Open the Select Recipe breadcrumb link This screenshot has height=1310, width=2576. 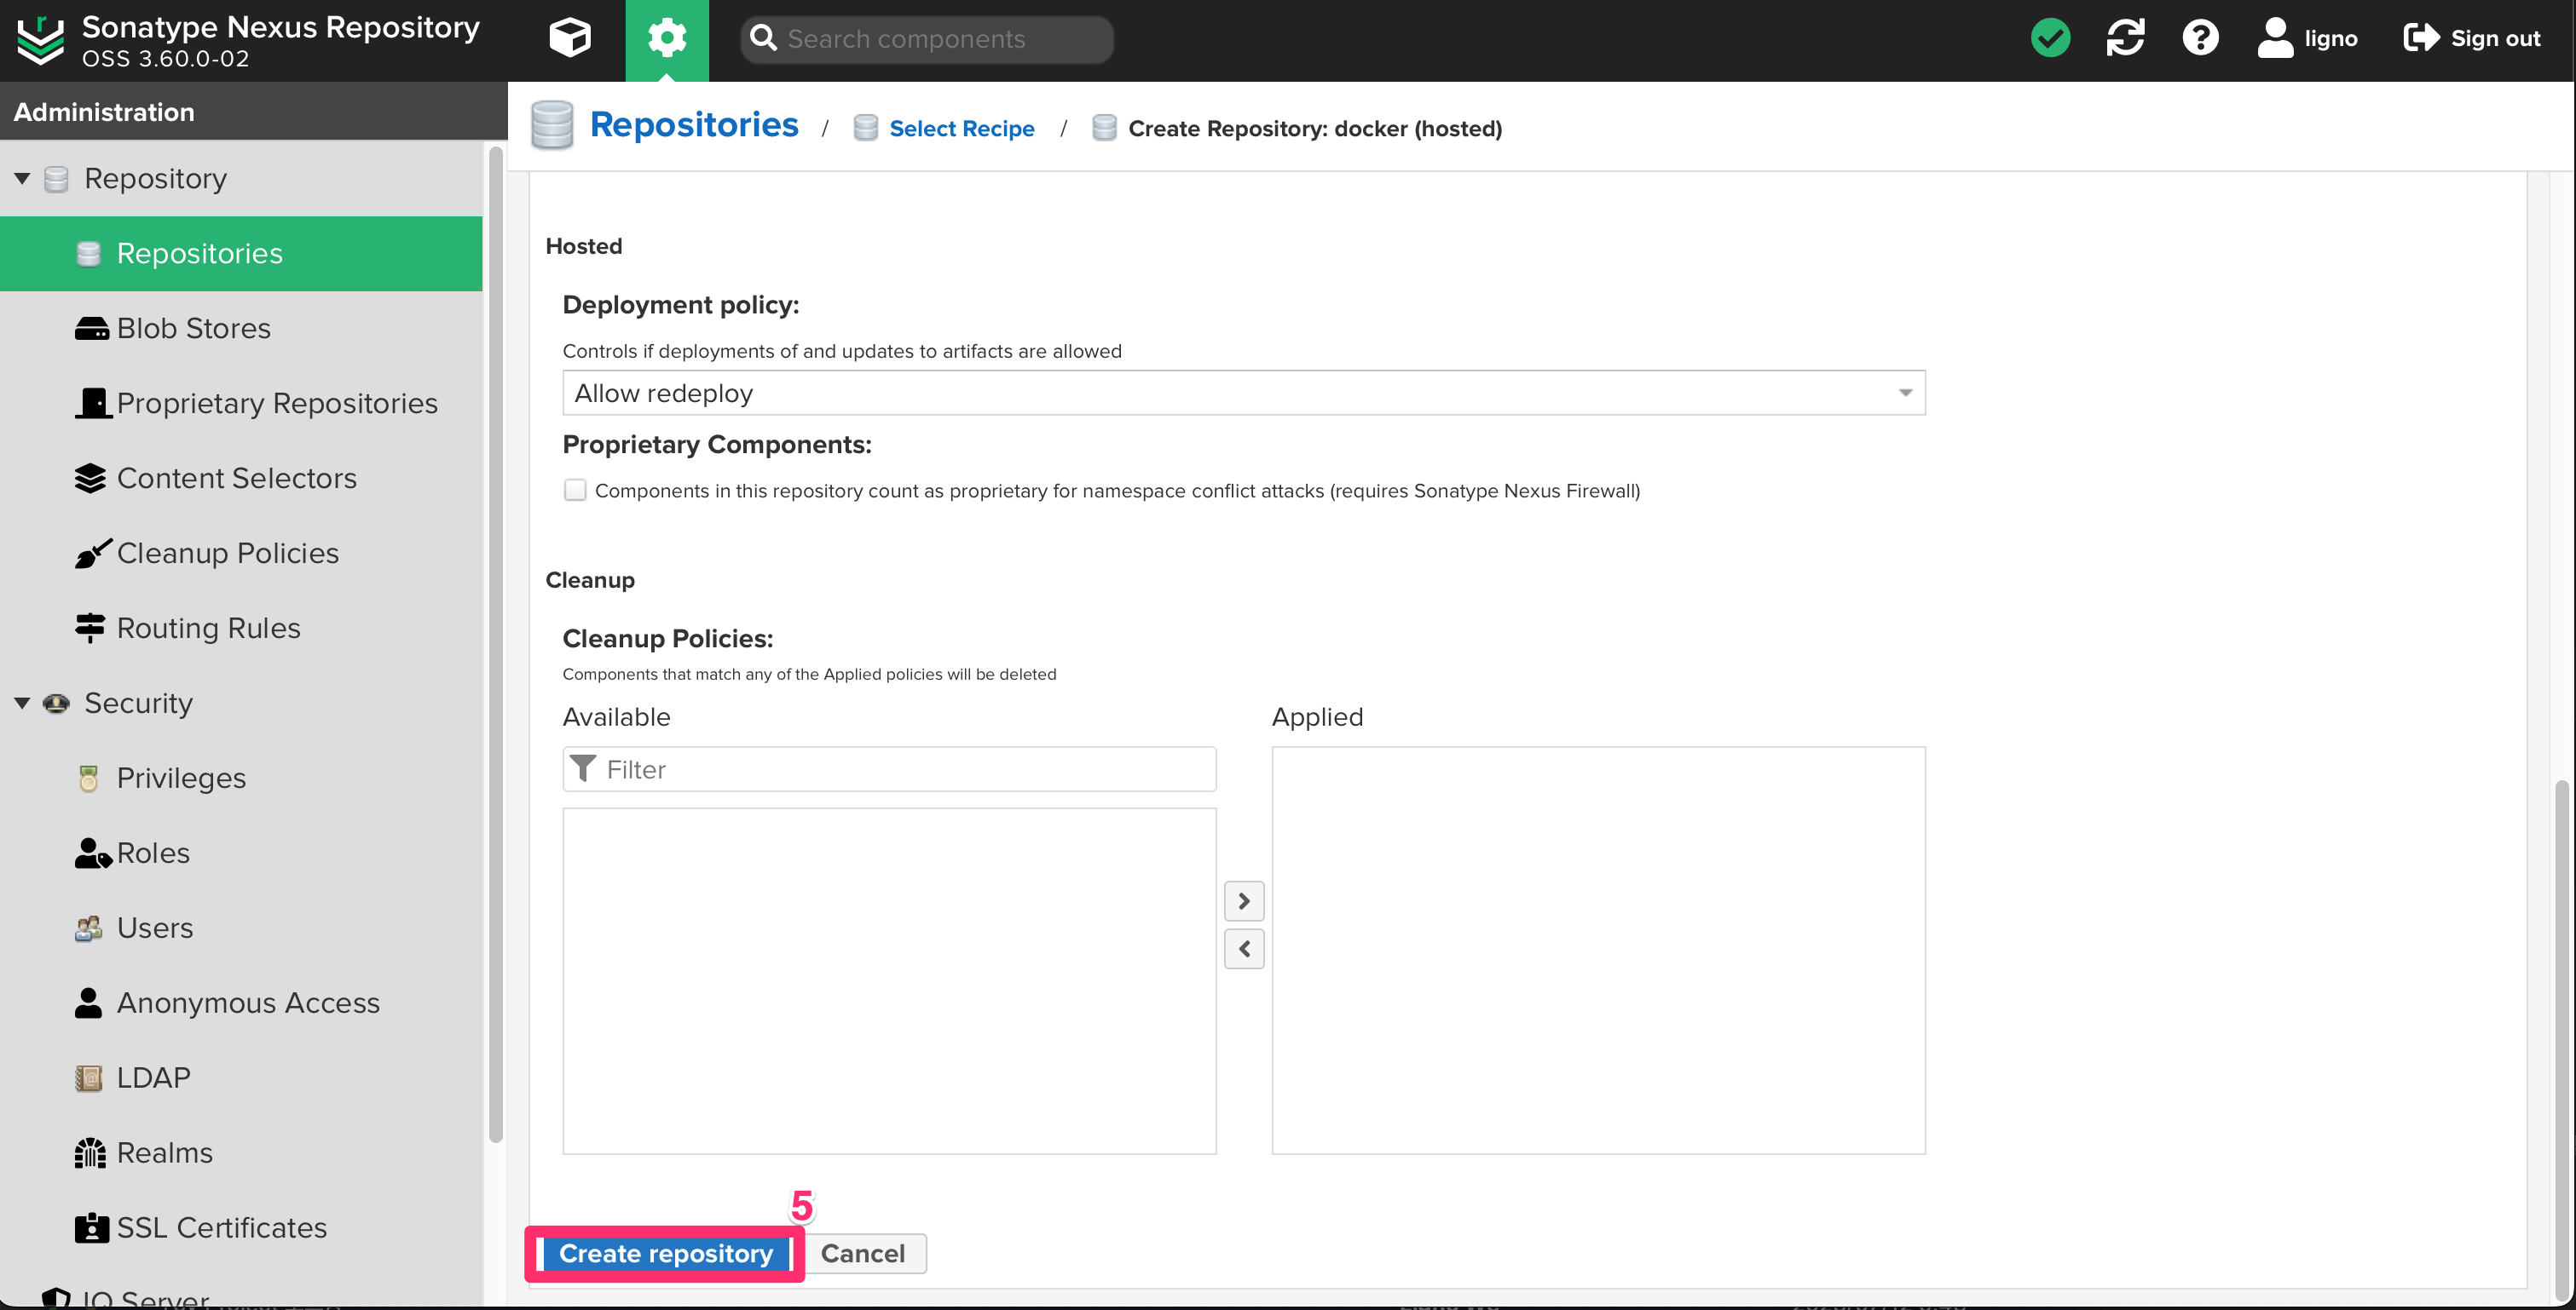962,128
